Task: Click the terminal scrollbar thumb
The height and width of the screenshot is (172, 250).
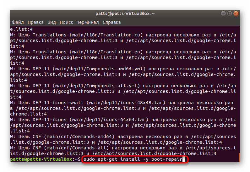Action: [239, 157]
